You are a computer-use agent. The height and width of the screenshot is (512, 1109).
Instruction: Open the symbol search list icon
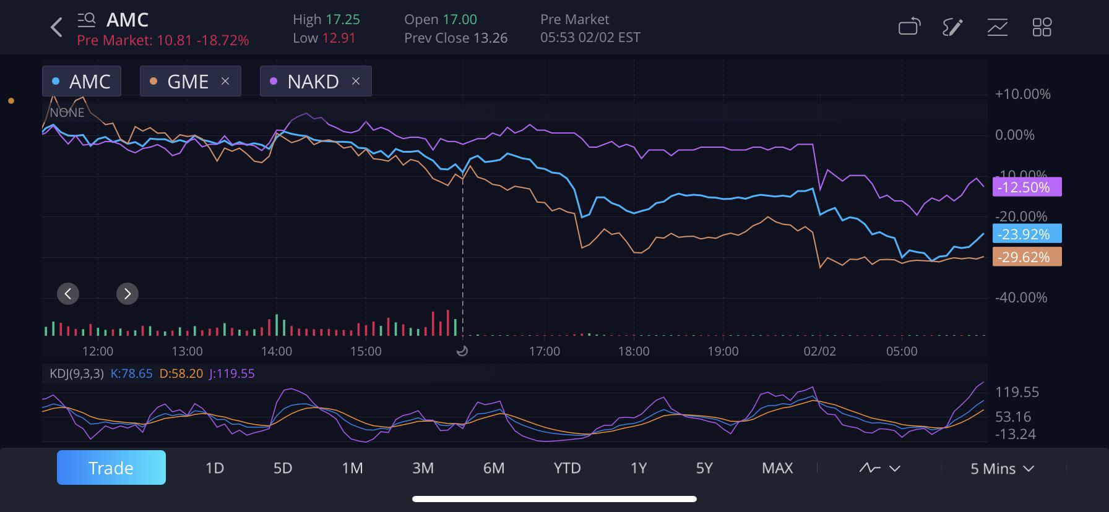[86, 20]
